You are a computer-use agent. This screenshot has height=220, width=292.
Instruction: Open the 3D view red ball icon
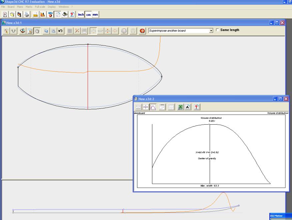142,31
